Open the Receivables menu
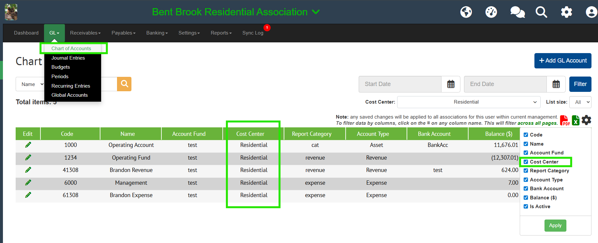598x243 pixels. click(85, 33)
